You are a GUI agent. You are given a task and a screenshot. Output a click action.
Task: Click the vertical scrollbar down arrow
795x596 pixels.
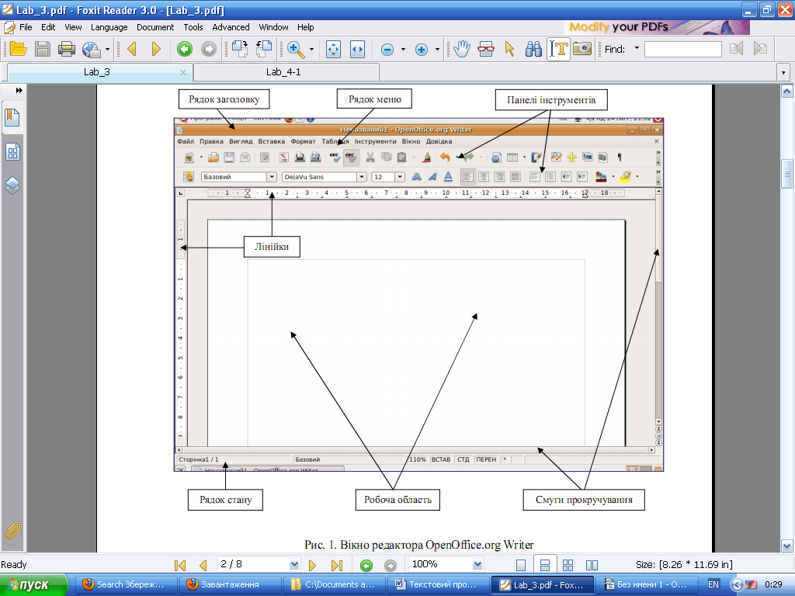pos(787,546)
